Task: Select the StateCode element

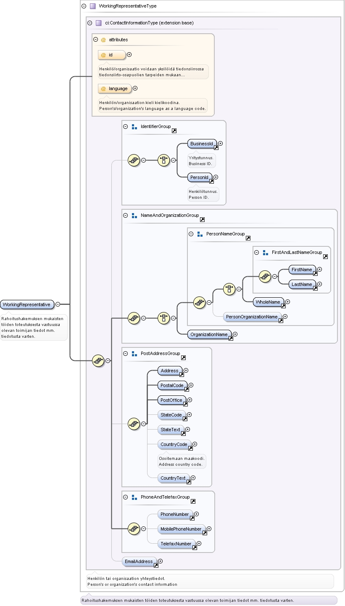Action: coord(171,415)
